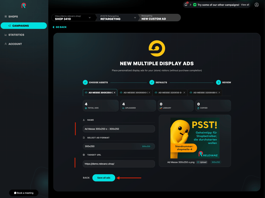Viewport: 265px width, 198px height.
Task: Open the Select Ad Format dropdown
Action: [x=119, y=146]
